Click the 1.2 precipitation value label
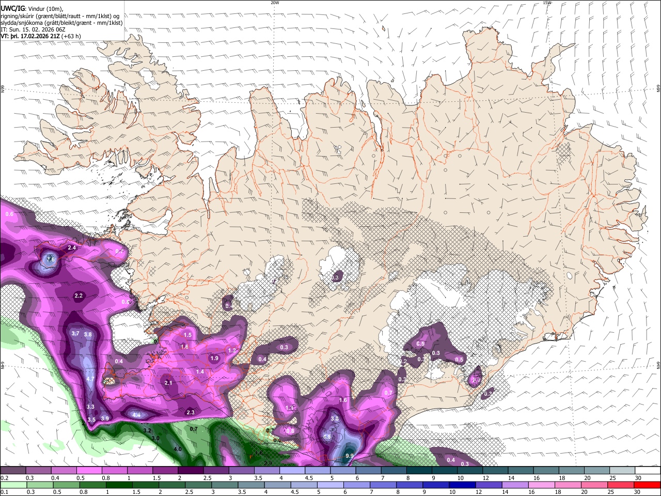The height and width of the screenshot is (496, 661). [232, 351]
